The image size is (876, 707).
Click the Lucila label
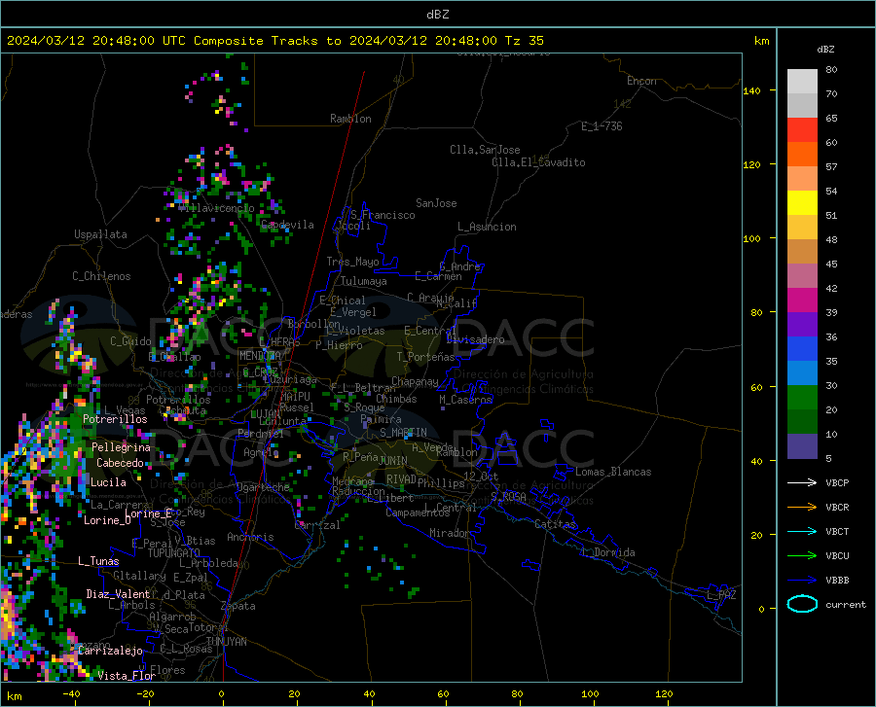tap(108, 482)
